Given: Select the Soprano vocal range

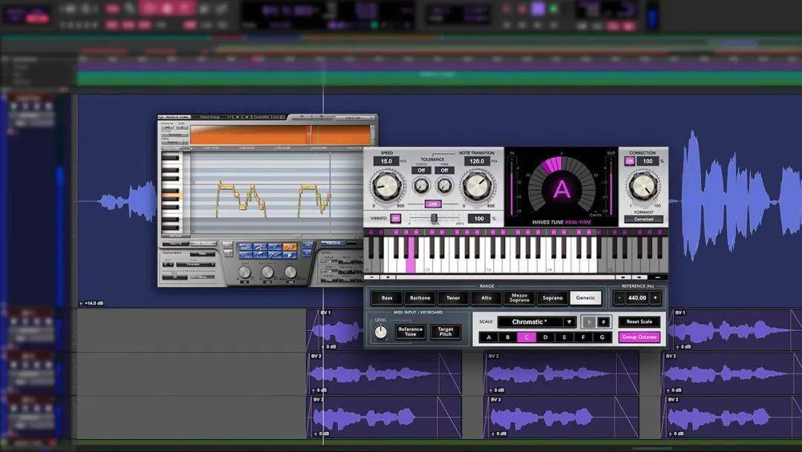Looking at the screenshot, I should coord(552,297).
